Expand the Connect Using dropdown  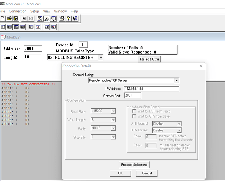coord(176,81)
